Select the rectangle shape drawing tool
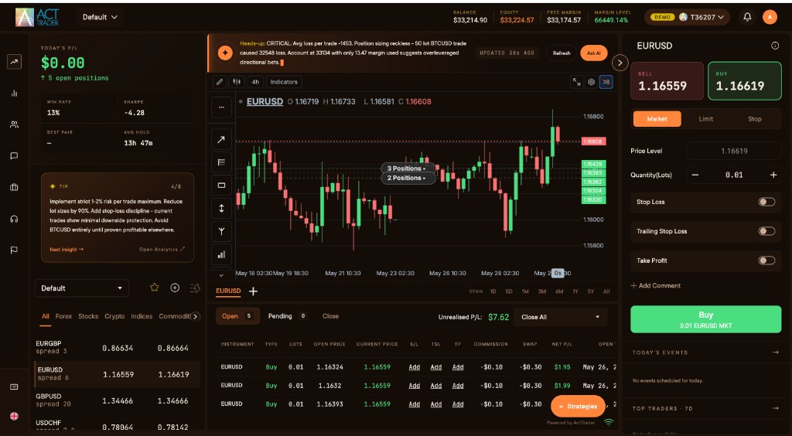This screenshot has height=436, width=792. point(221,186)
